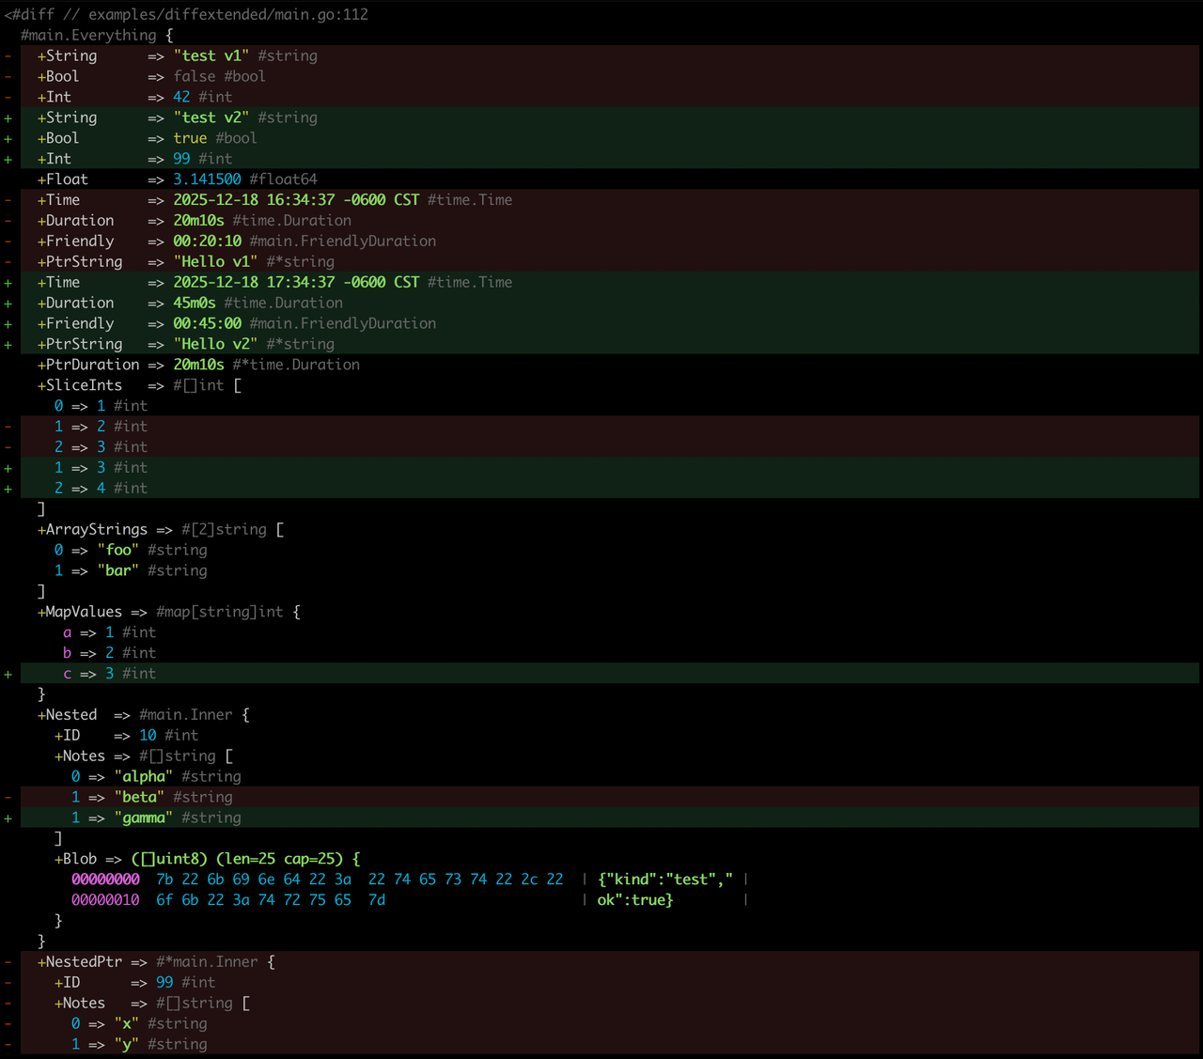This screenshot has height=1059, width=1203.
Task: Select the removed Bool value false
Action: click(194, 76)
